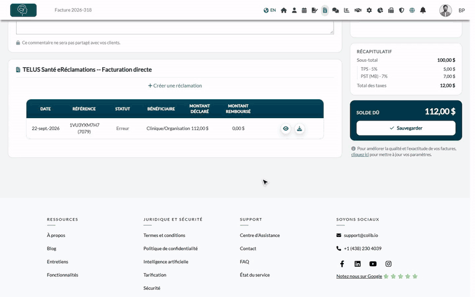The image size is (475, 297).
Task: Open the clients person icon
Action: 294,10
